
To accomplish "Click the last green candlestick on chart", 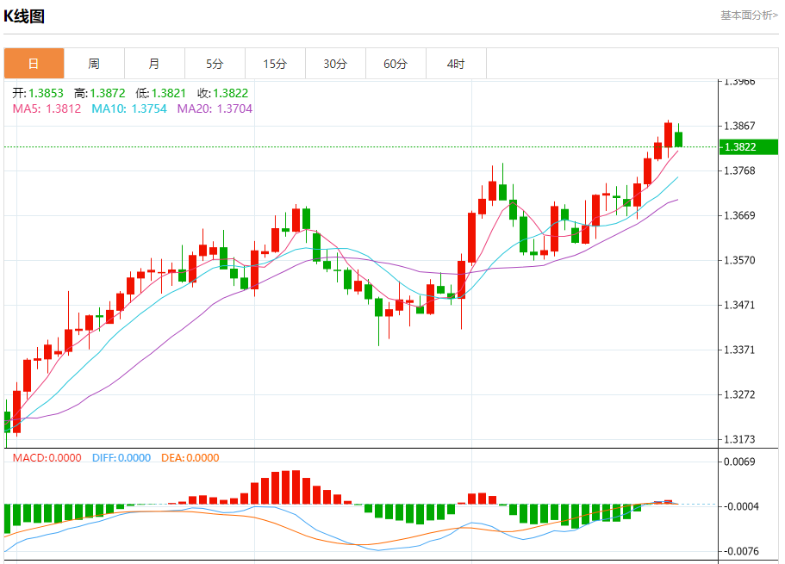I will 679,139.
